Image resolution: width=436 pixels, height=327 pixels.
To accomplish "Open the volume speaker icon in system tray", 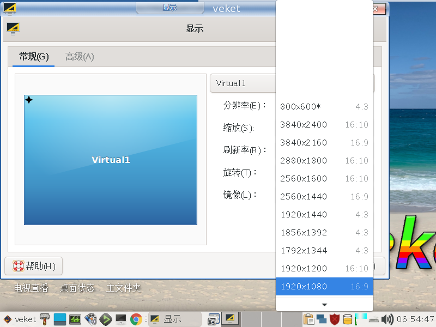I will coord(386,319).
